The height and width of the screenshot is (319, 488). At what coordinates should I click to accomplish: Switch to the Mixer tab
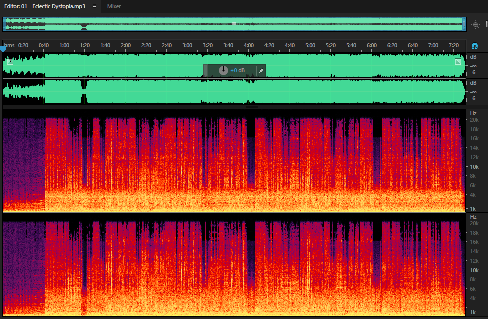114,6
